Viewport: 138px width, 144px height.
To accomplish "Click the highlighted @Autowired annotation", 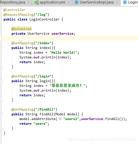I will tap(21, 29).
